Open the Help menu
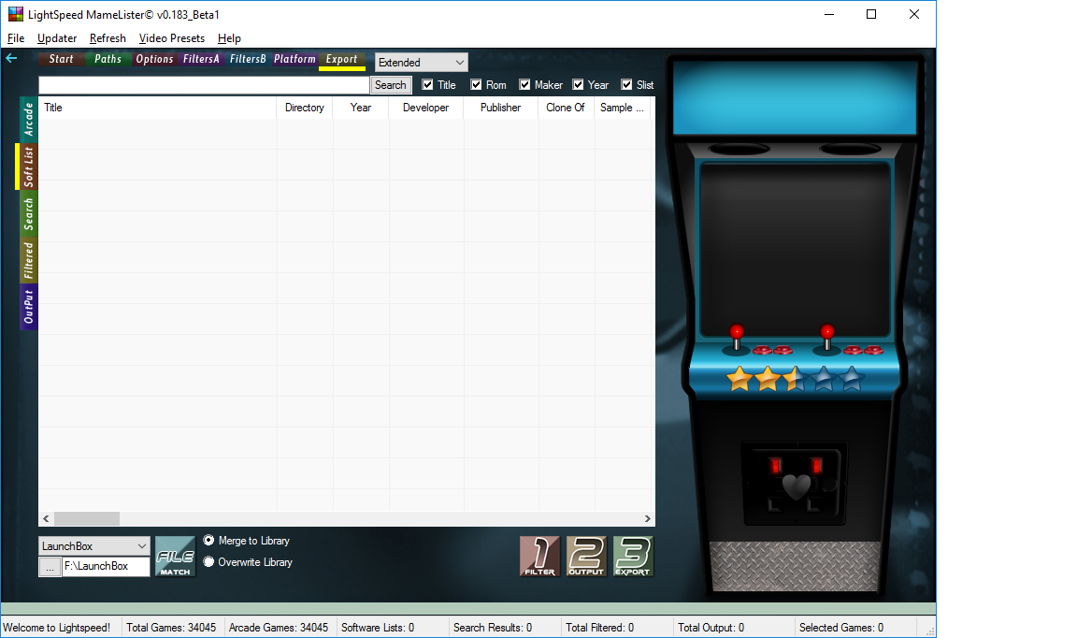Screen dimensions: 1077x638 229,38
